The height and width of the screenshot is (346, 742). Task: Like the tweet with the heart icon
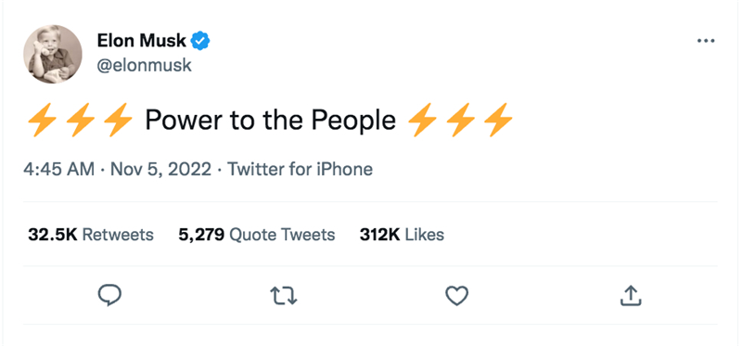point(457,296)
